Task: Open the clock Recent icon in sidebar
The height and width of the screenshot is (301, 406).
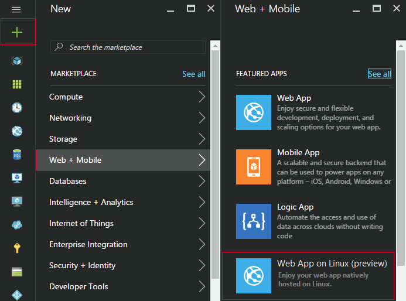Action: [17, 108]
